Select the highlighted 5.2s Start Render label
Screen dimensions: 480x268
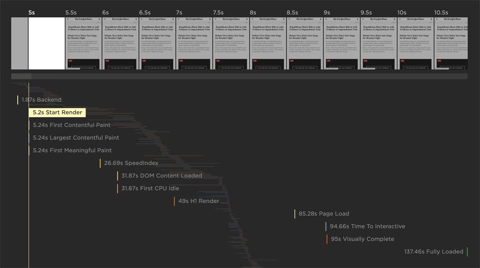pyautogui.click(x=57, y=112)
